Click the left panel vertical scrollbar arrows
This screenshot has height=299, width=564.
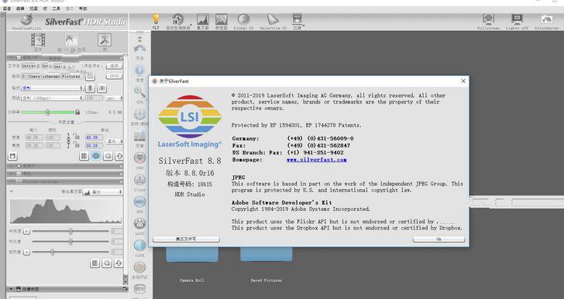coord(126,279)
